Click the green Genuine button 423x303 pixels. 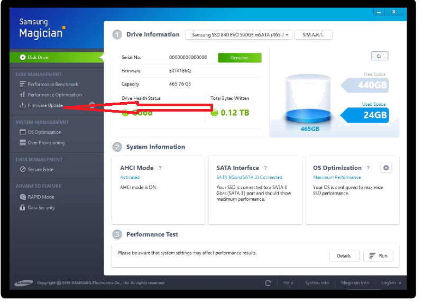pos(240,58)
